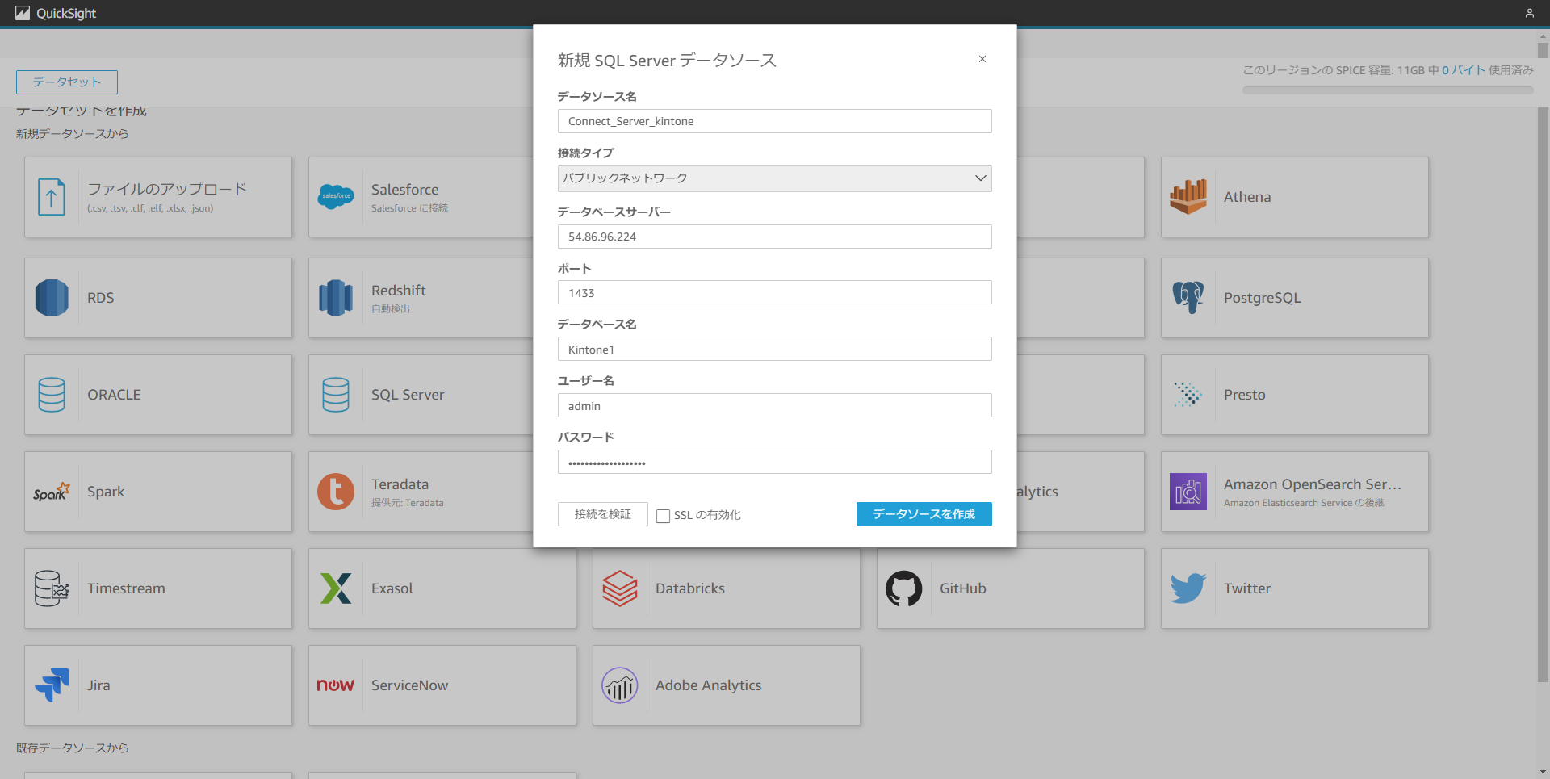Select the PostgreSQL card label
The image size is (1550, 779).
tap(1263, 298)
